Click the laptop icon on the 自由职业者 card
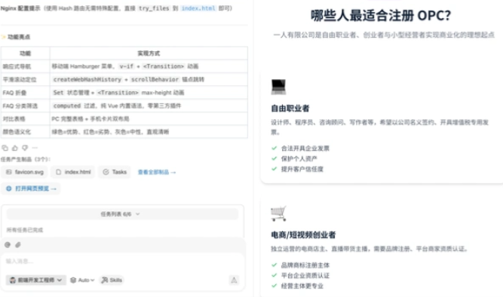Screen dimensions: 503x297 [278, 87]
